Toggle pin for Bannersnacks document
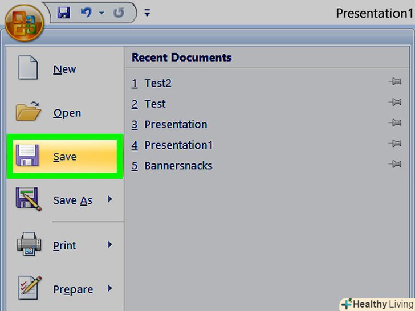Screen dimensions: 415x311 click(x=394, y=165)
